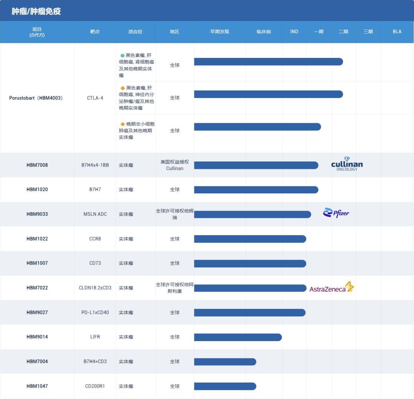The width and height of the screenshot is (414, 399).
Task: Open the AstraZeneca logo
Action: (332, 287)
